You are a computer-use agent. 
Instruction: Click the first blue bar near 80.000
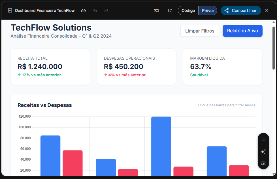(x=50, y=156)
